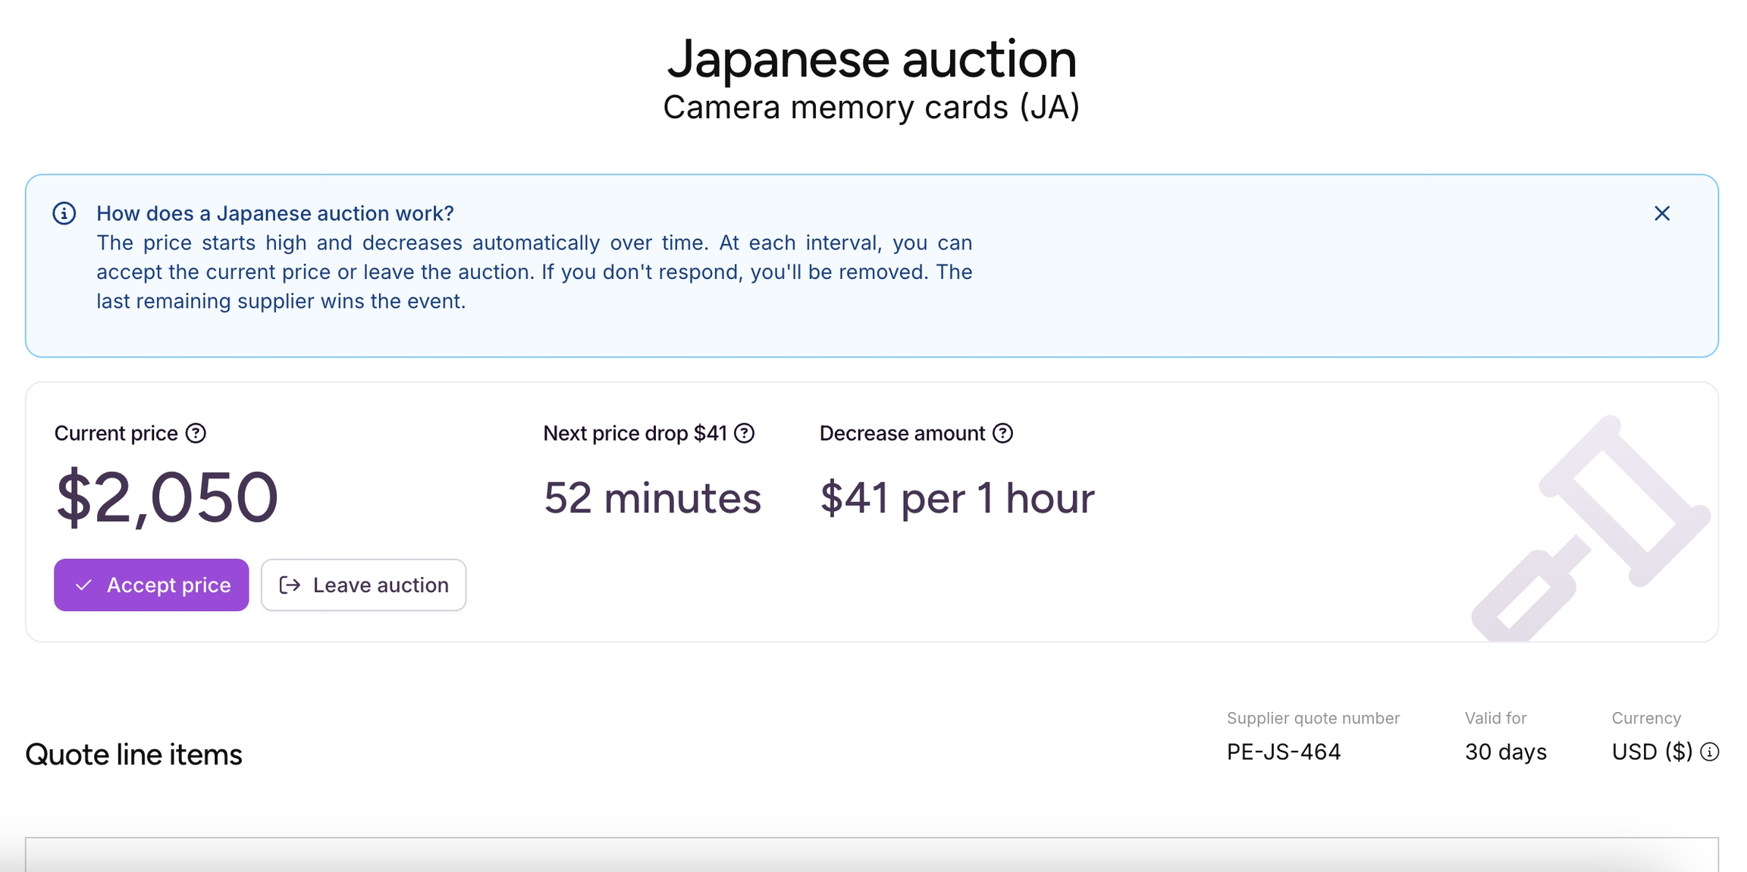
Task: Click the Camera memory cards (JA) subtitle
Action: click(871, 108)
